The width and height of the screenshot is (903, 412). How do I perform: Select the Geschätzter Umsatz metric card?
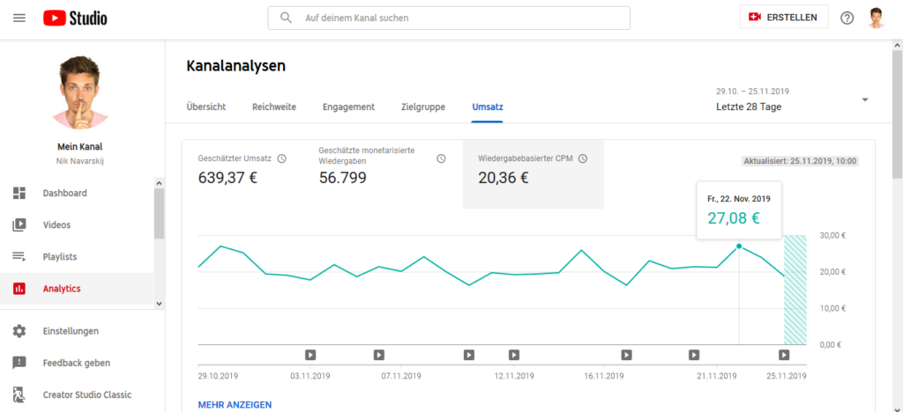tap(248, 172)
